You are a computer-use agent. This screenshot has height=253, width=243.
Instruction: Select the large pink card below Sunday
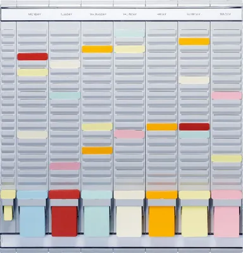(x=227, y=222)
